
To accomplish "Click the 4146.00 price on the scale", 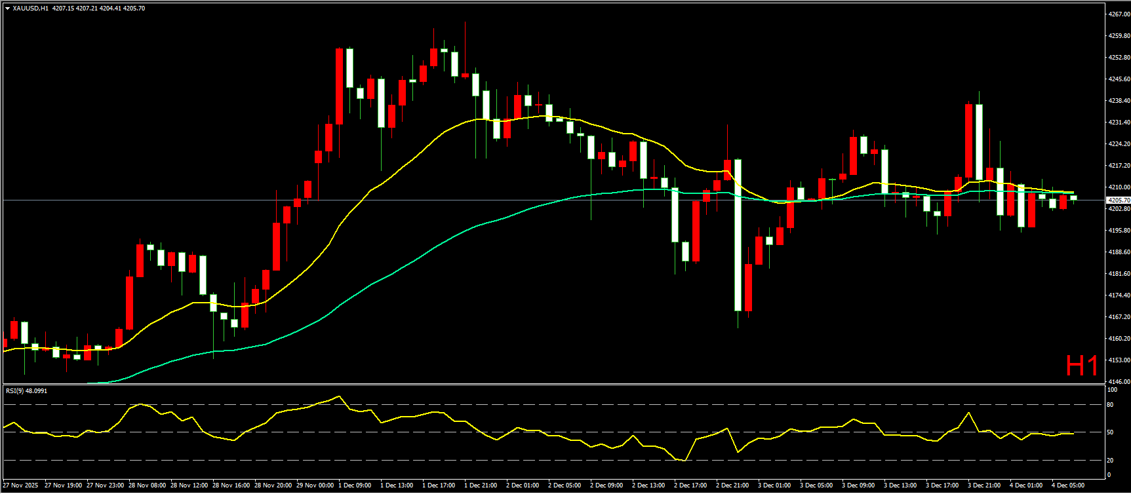I will 1118,381.
